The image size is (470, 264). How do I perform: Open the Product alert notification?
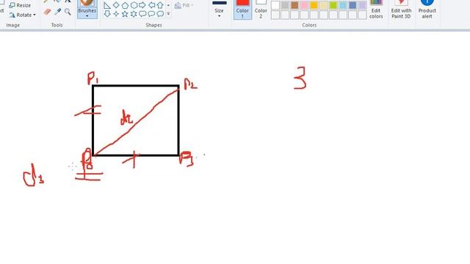427,10
